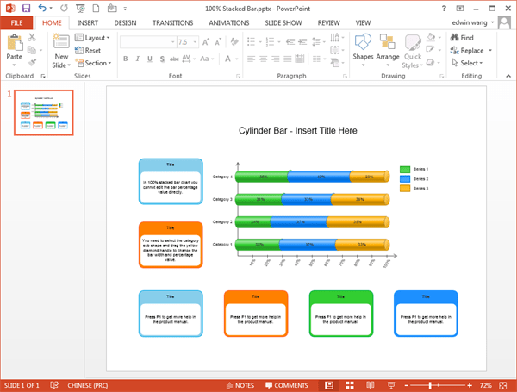The image size is (517, 392).
Task: Click the Paste clipboard icon
Action: pyautogui.click(x=14, y=43)
